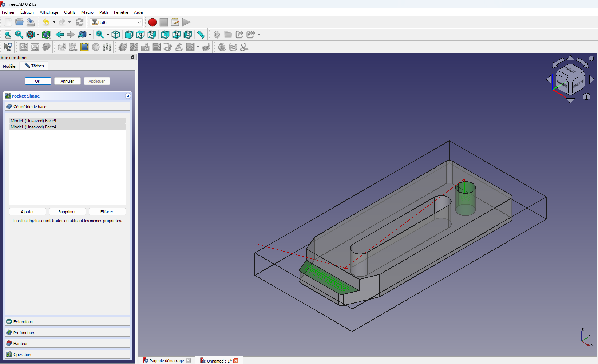
Task: Expand the Opération section
Action: coord(67,355)
